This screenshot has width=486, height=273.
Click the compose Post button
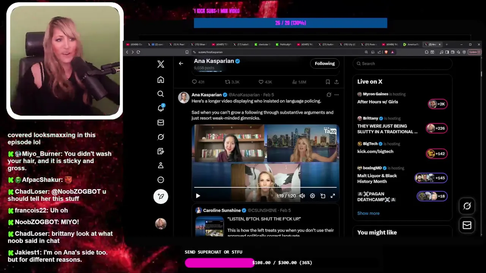coord(161,196)
